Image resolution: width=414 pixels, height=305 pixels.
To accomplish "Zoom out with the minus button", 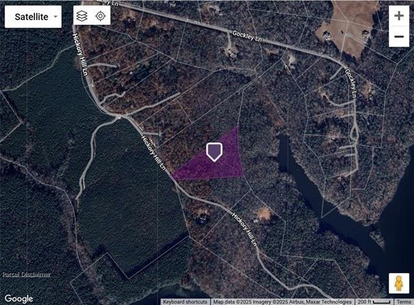I will click(399, 36).
